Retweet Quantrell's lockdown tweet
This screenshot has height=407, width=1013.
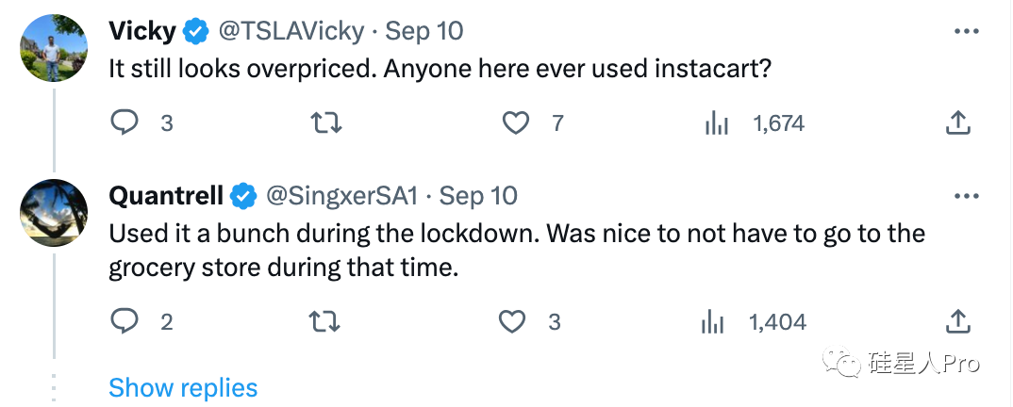tap(325, 322)
